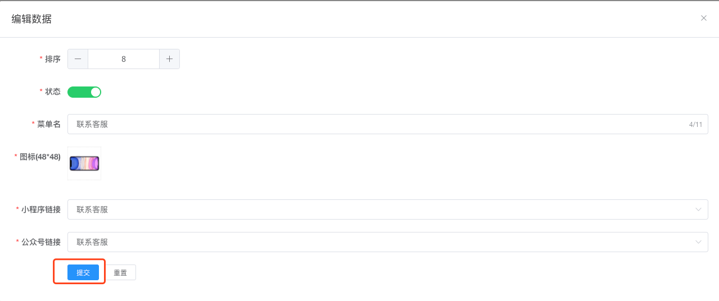Image resolution: width=719 pixels, height=301 pixels.
Task: Reset the form using the 重置 button
Action: click(x=120, y=272)
